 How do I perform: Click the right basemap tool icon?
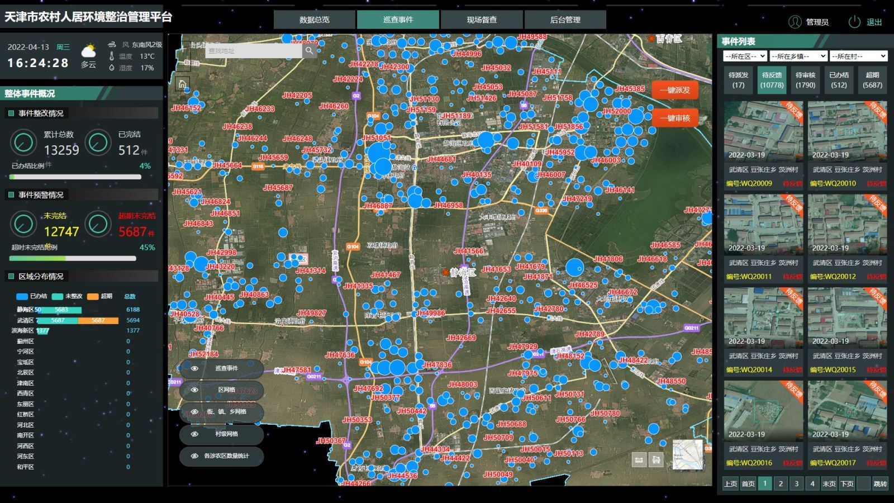coord(657,459)
